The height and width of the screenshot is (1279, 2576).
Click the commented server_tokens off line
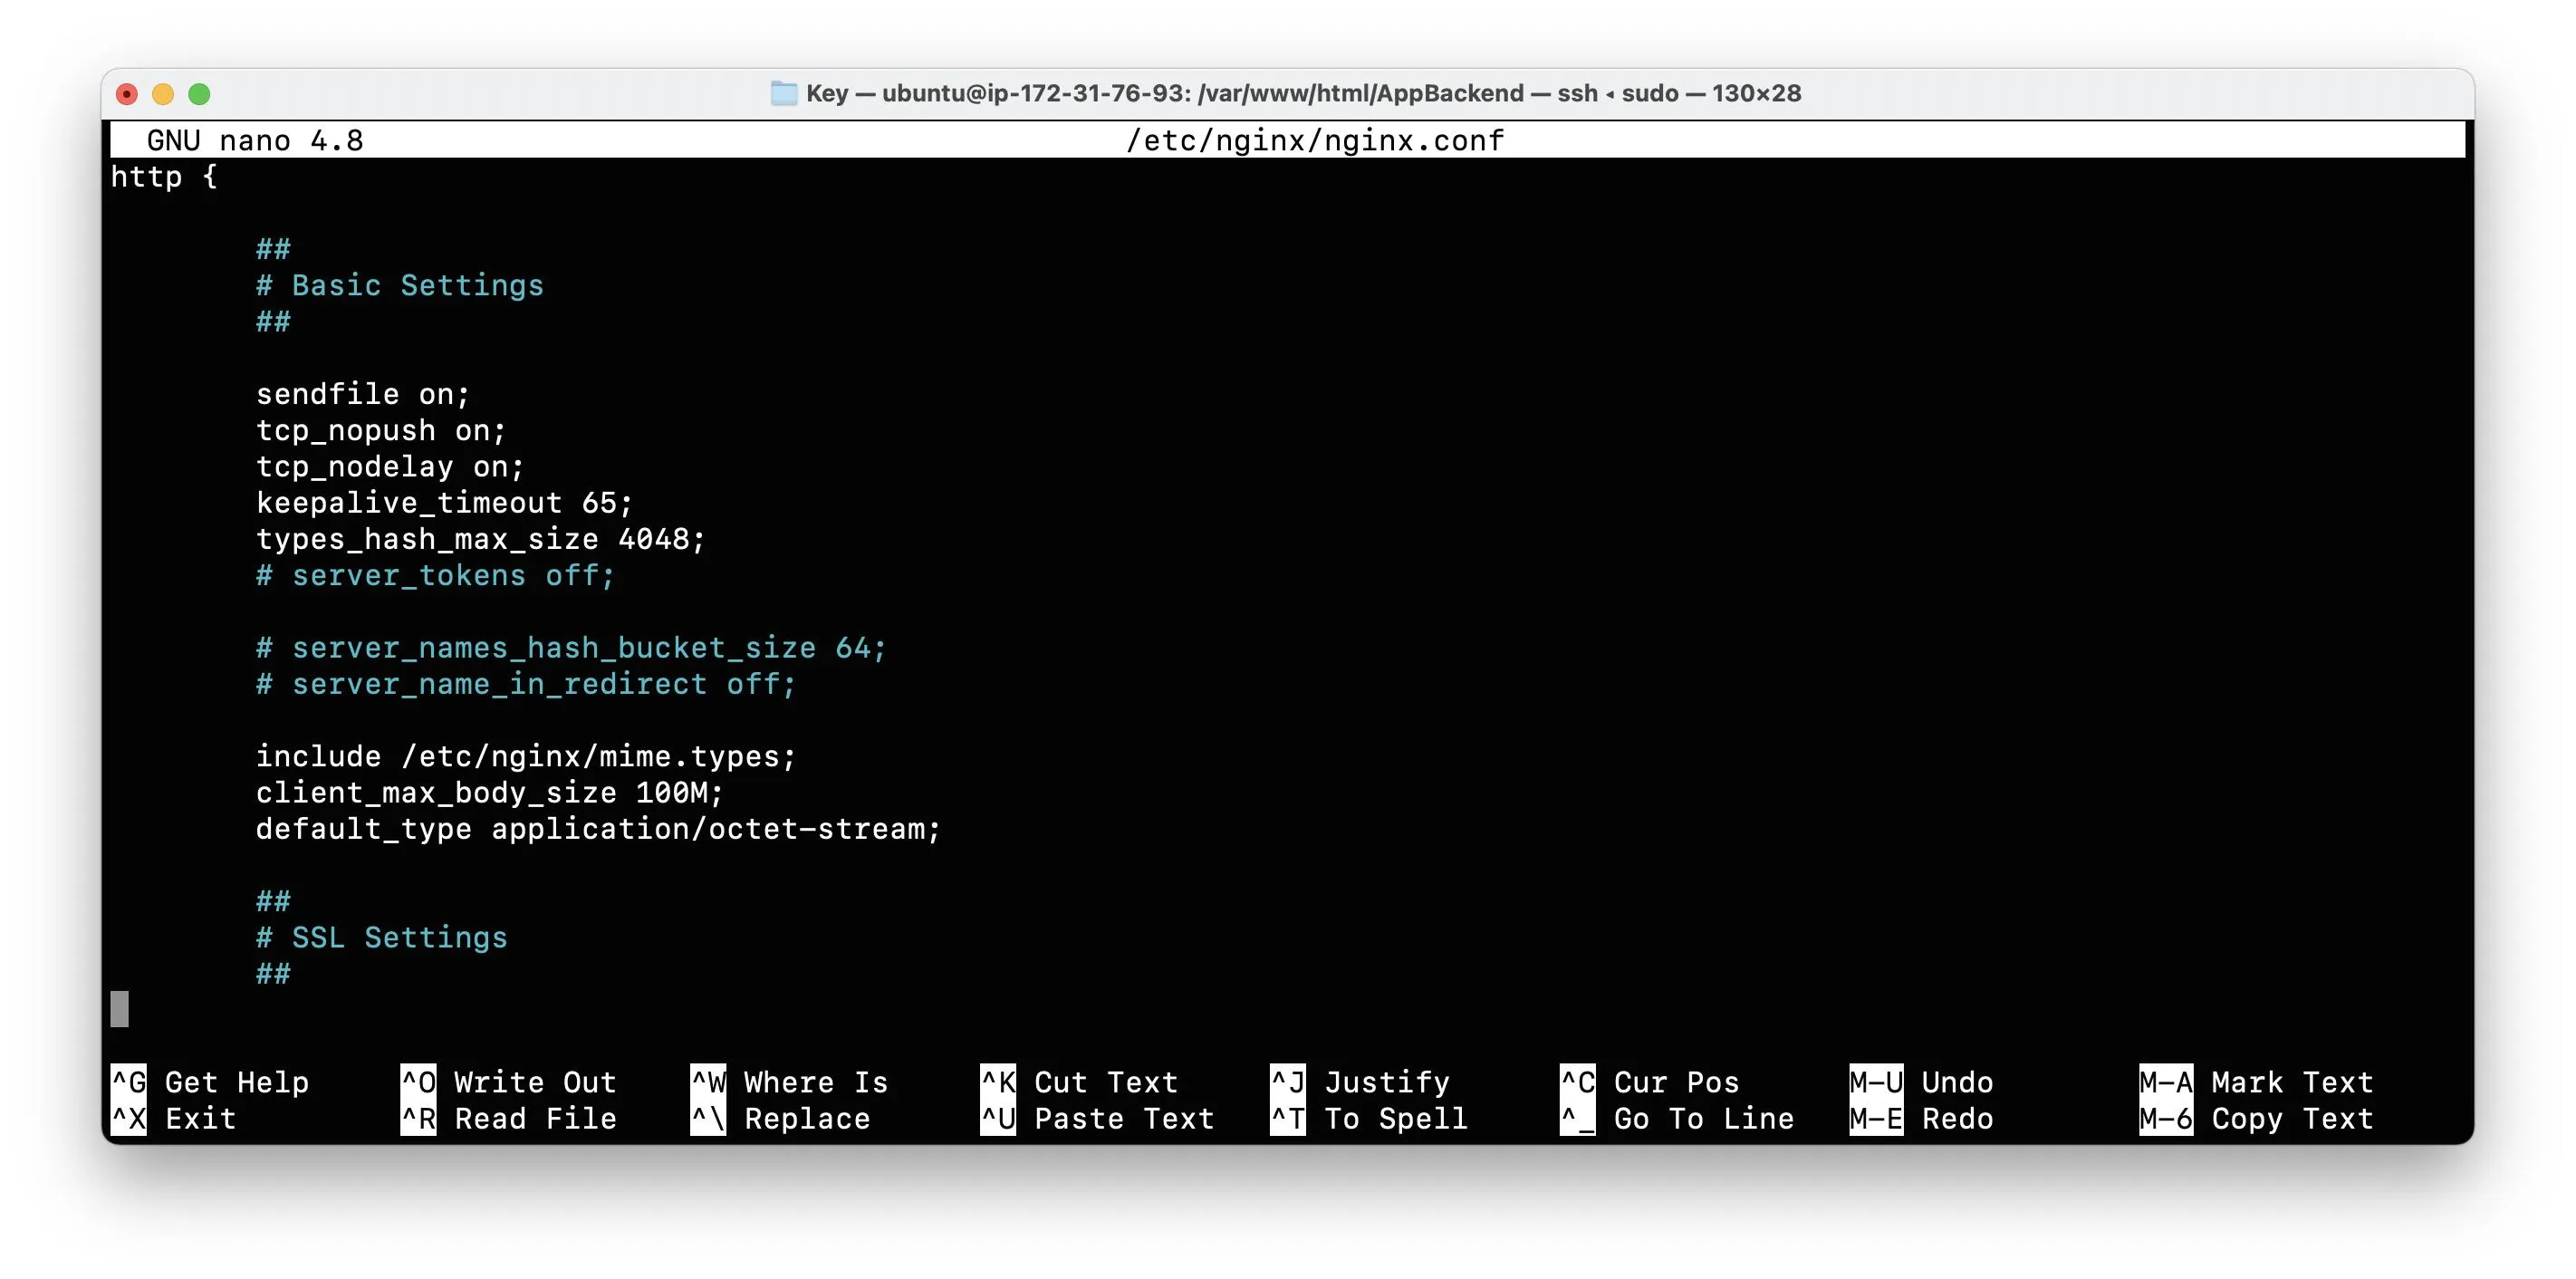pyautogui.click(x=435, y=576)
